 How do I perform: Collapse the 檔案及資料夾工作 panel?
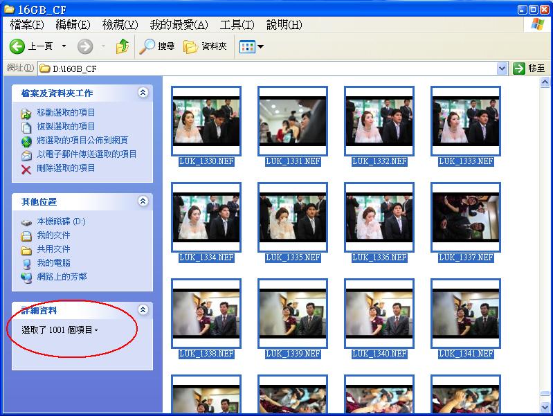143,93
